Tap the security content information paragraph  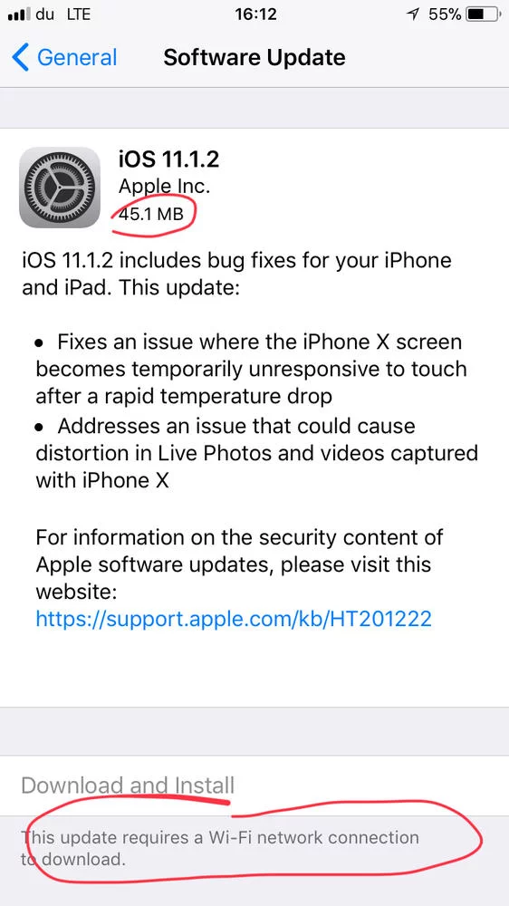[239, 564]
